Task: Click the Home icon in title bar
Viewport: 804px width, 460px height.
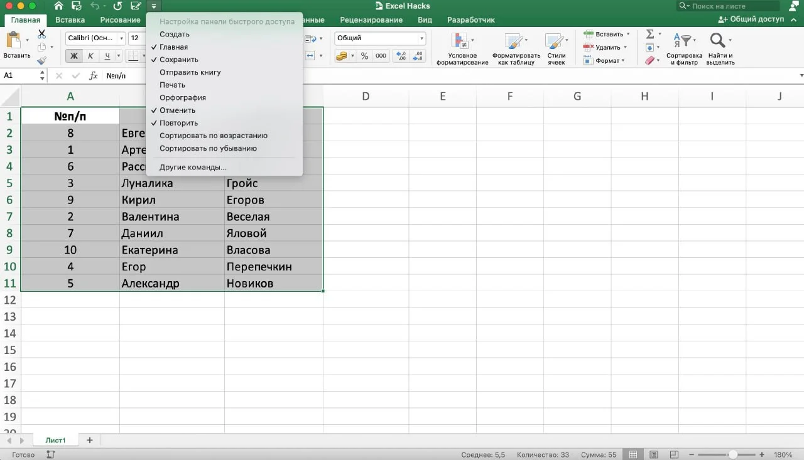Action: pos(58,6)
